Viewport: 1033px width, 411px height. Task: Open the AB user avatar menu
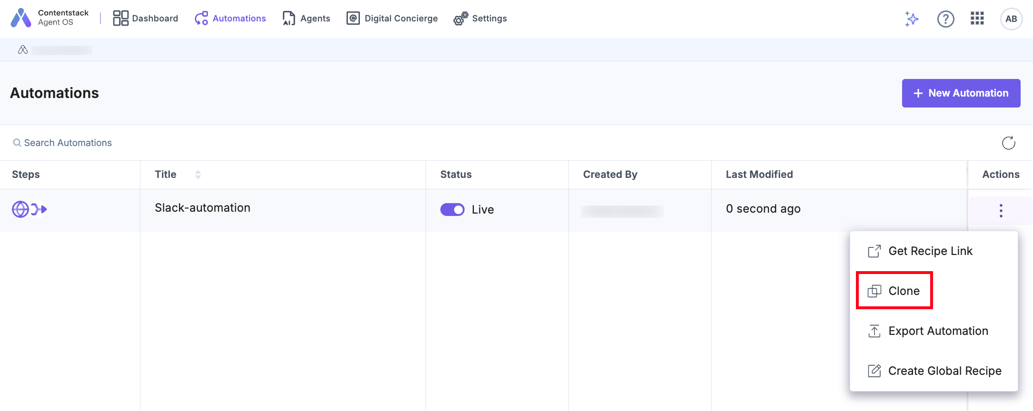point(1011,19)
